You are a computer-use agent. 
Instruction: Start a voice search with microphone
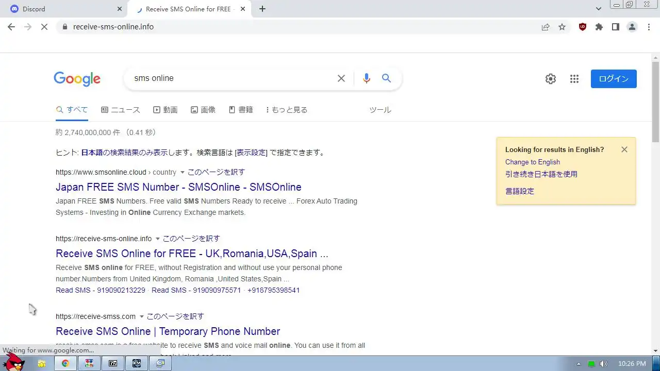click(367, 78)
